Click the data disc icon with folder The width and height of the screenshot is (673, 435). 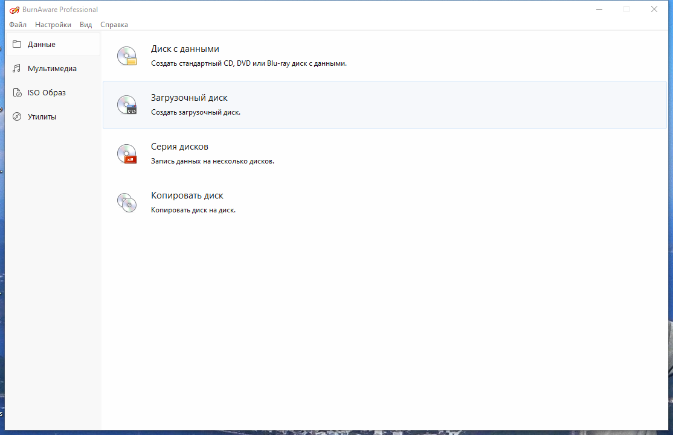127,56
